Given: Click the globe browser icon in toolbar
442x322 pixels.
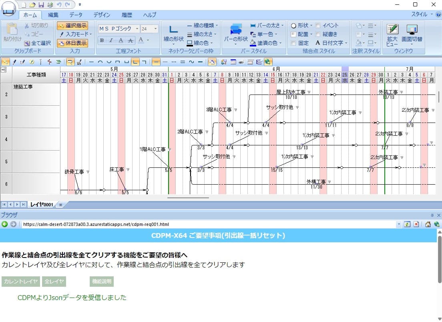Looking at the screenshot, I should click(x=268, y=62).
